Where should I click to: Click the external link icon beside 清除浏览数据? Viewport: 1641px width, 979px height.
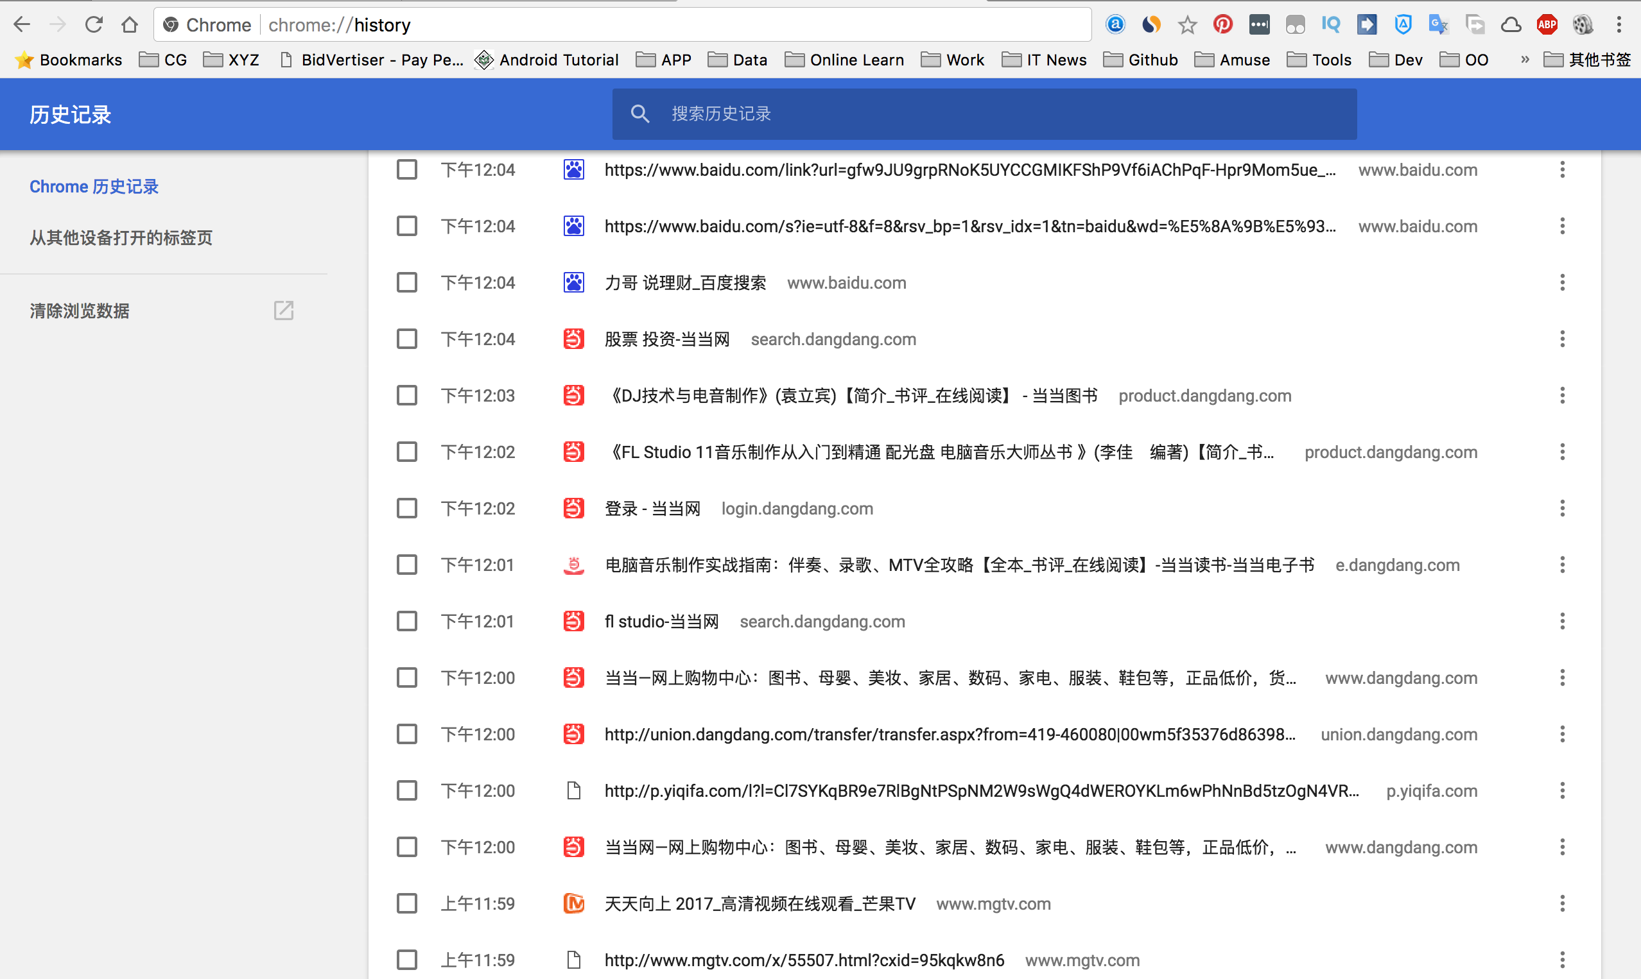(x=284, y=311)
